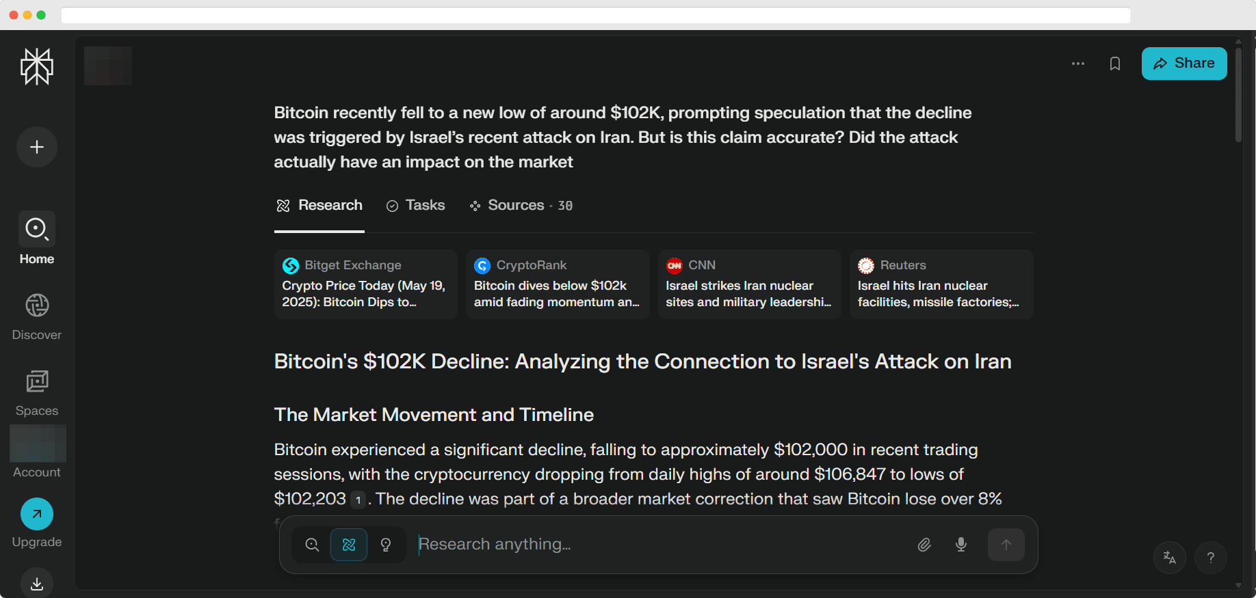Open the CNN source card
This screenshot has width=1256, height=598.
pyautogui.click(x=749, y=284)
